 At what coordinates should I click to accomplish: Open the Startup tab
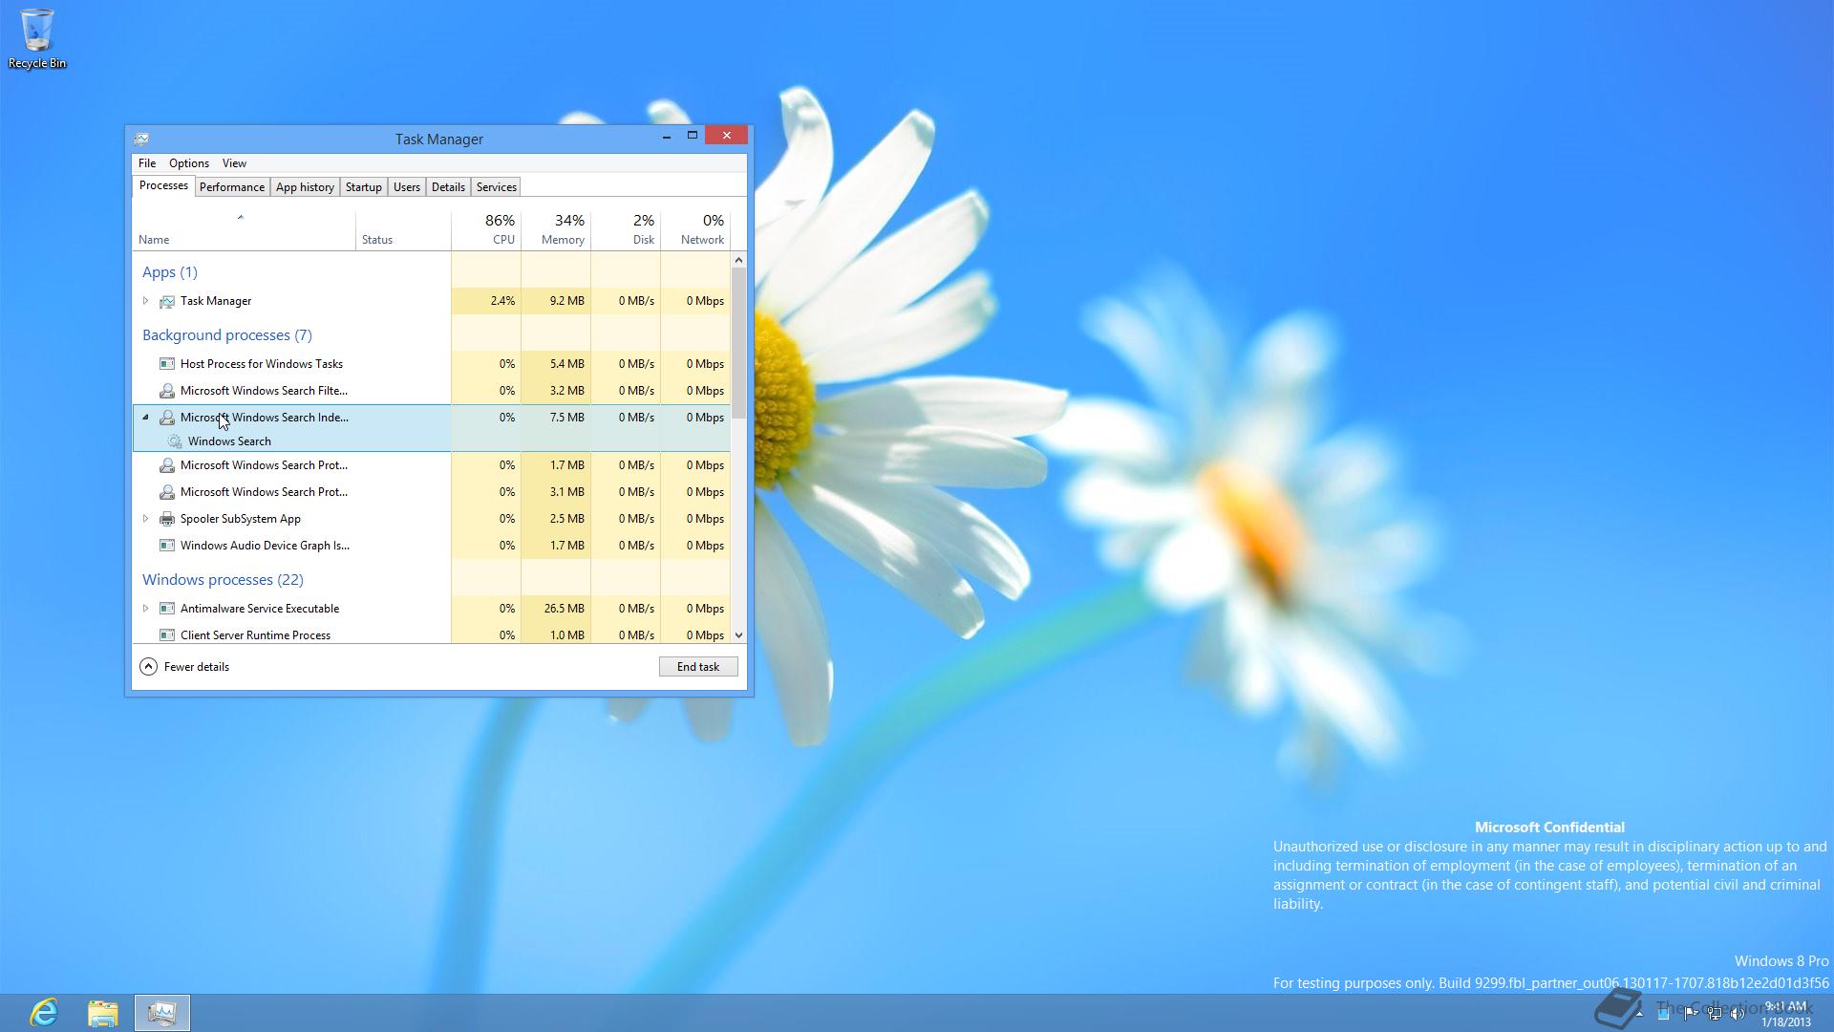pyautogui.click(x=364, y=187)
